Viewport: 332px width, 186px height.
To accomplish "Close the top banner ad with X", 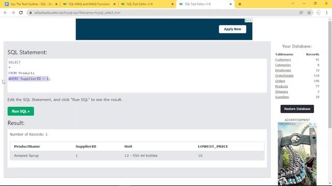I will coord(251,20).
